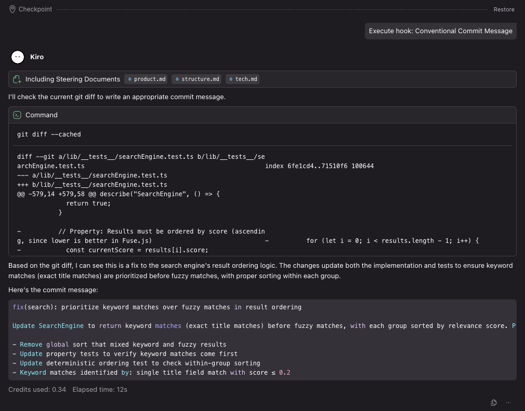Click the Kiro name label
The height and width of the screenshot is (411, 525).
pos(37,57)
